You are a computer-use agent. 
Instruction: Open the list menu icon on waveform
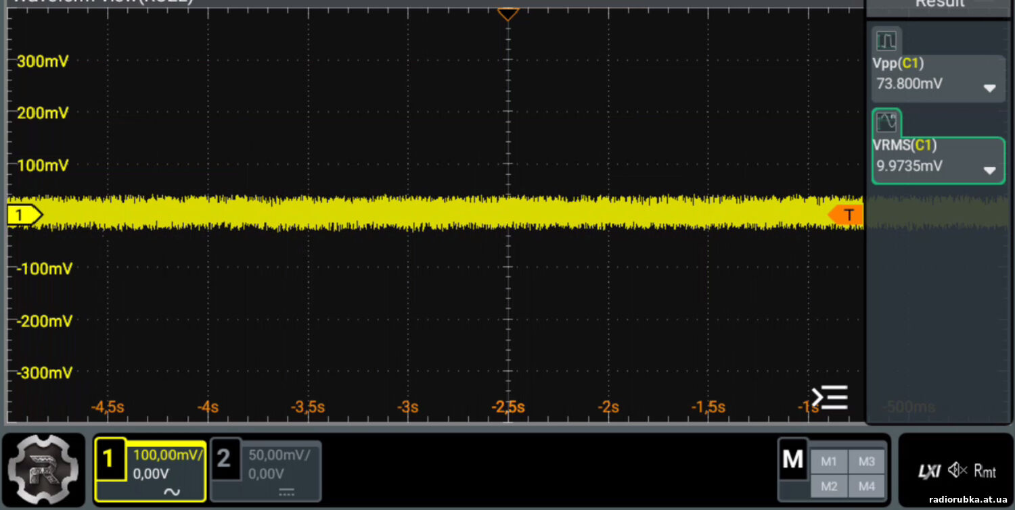(830, 397)
